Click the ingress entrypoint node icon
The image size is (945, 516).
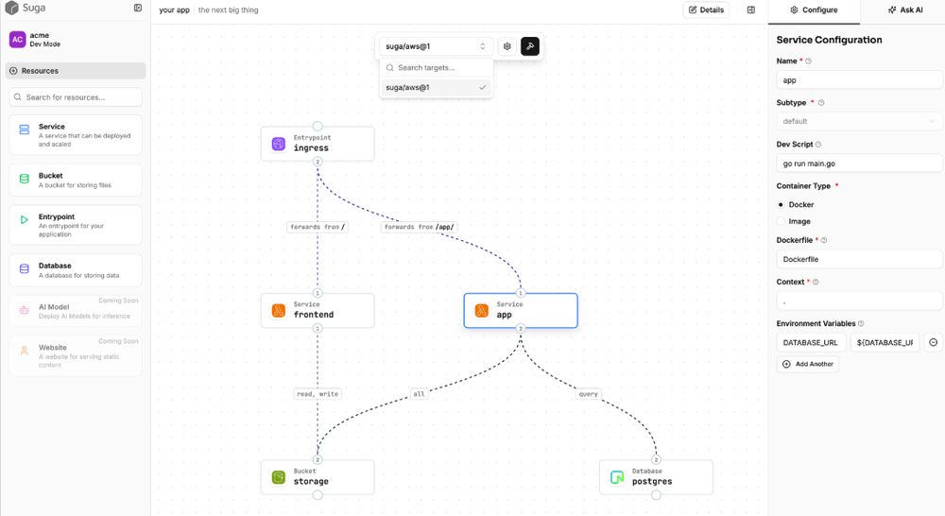pos(279,144)
